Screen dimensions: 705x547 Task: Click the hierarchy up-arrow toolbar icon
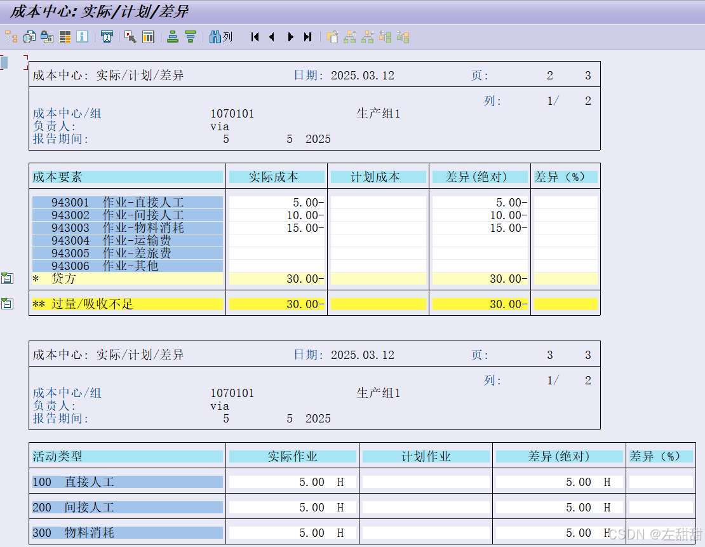point(350,37)
